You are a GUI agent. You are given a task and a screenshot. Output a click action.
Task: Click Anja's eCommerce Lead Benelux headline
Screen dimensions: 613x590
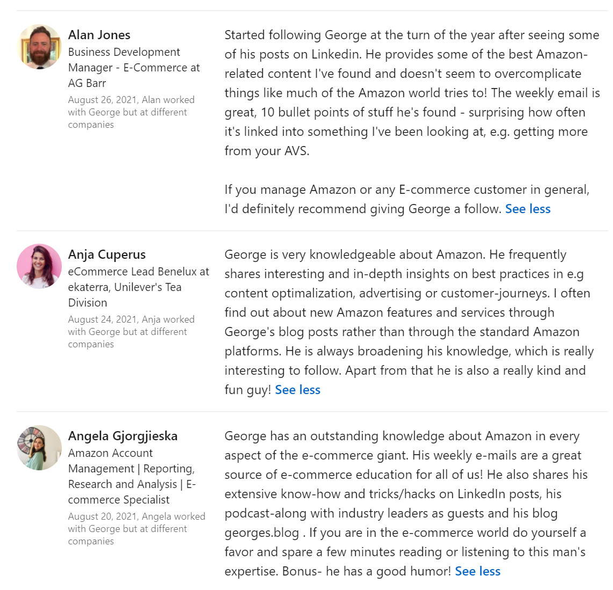(x=139, y=287)
